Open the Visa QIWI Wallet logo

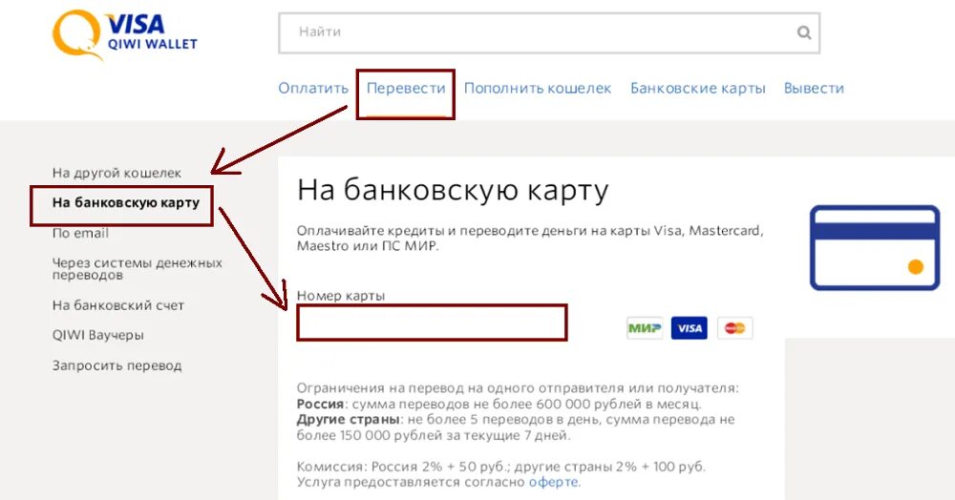pos(125,34)
